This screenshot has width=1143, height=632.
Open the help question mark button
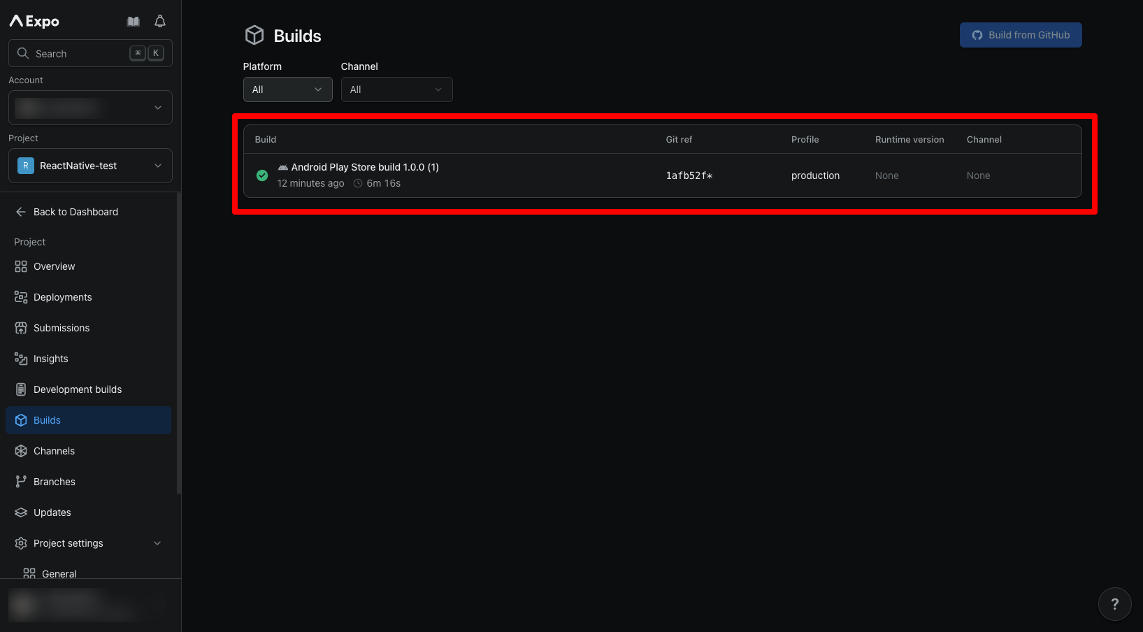(1114, 603)
